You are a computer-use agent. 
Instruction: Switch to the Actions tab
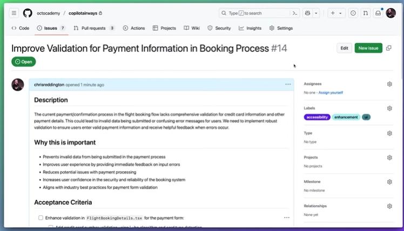133,28
